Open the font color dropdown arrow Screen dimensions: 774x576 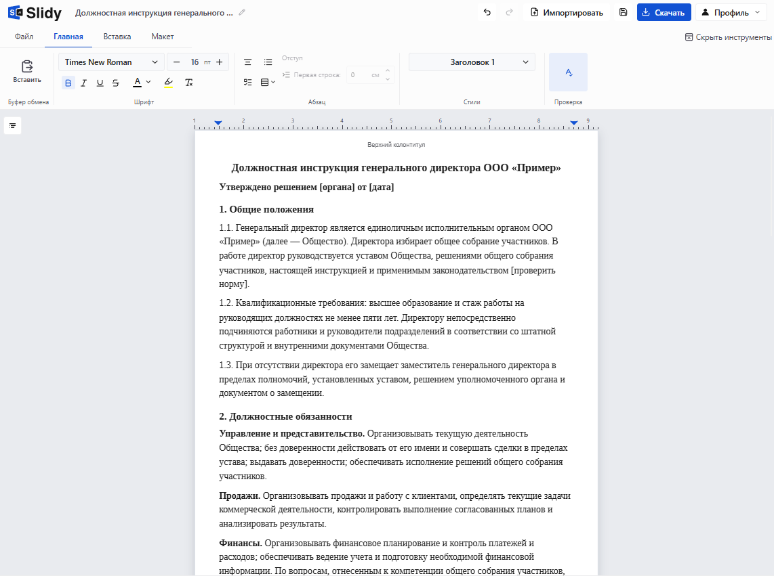pyautogui.click(x=148, y=83)
